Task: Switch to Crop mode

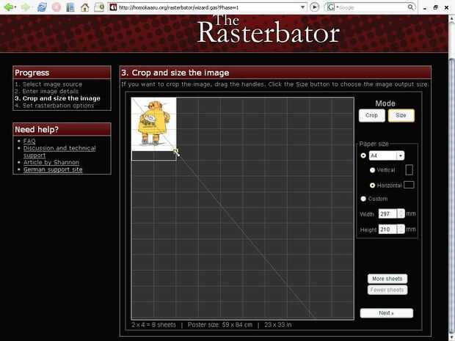Action: coord(372,115)
